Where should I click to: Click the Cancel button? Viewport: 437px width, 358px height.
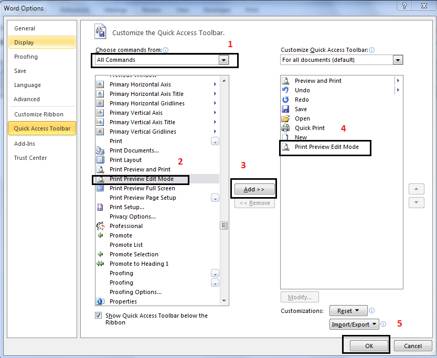413,346
